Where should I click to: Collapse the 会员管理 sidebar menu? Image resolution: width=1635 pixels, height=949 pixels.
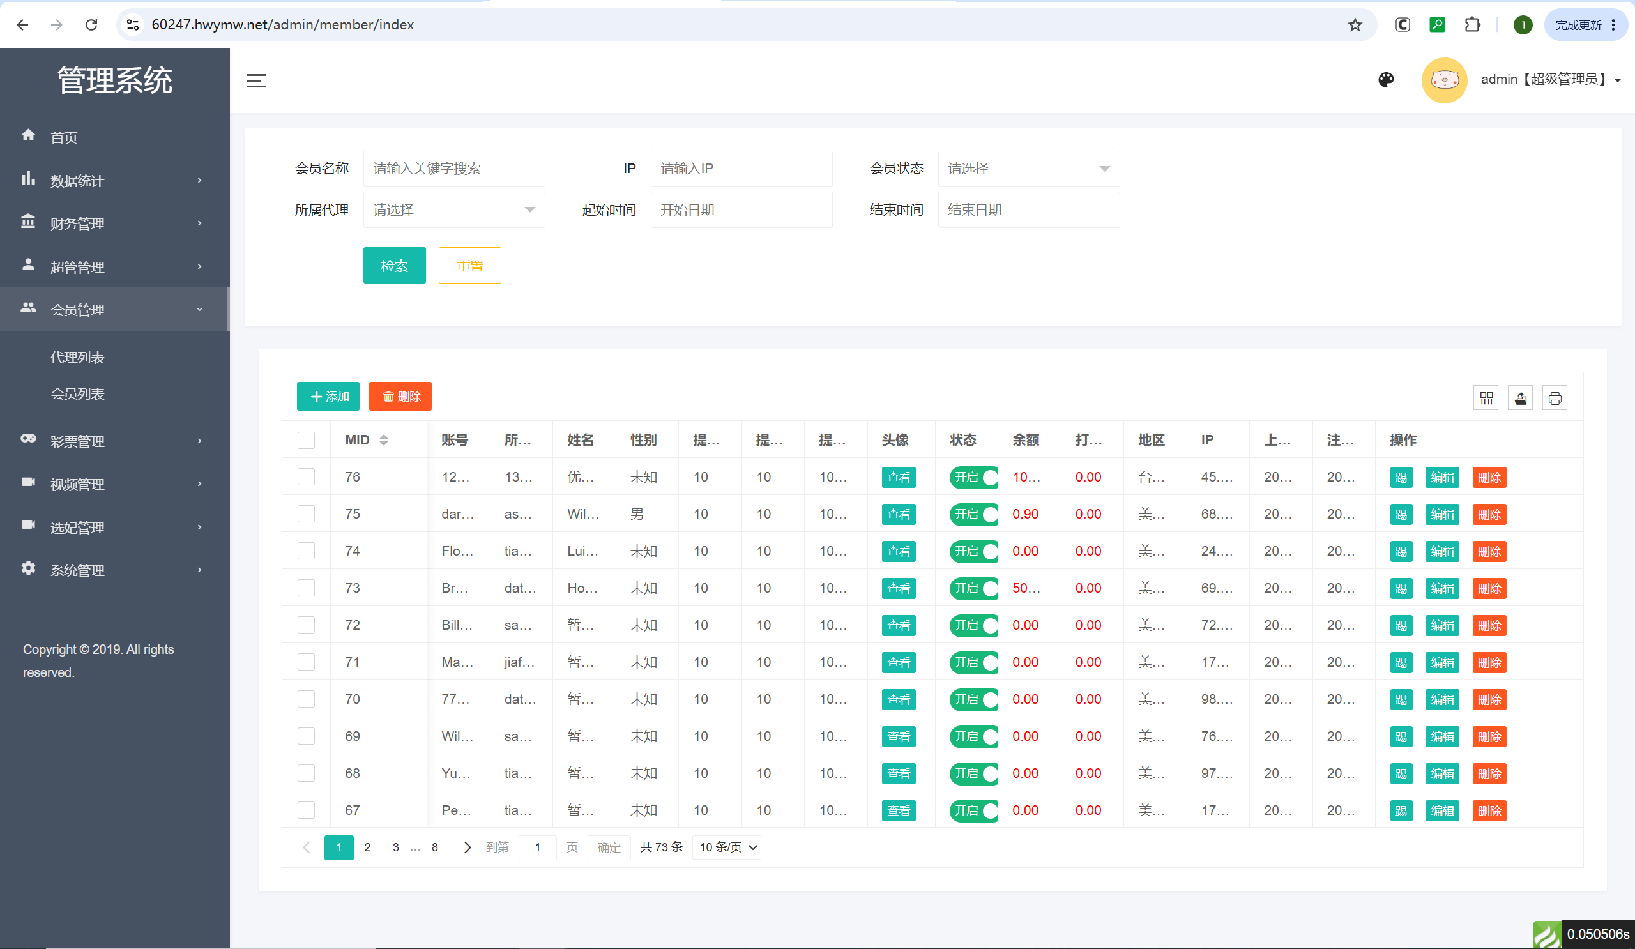point(115,309)
